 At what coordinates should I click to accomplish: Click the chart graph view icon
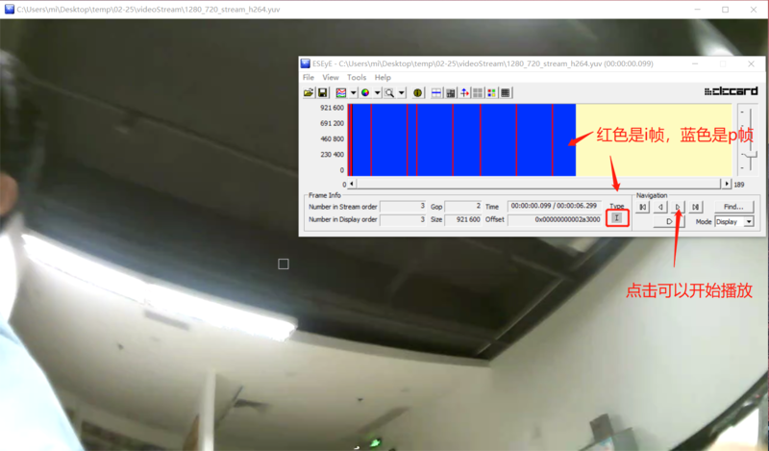341,93
